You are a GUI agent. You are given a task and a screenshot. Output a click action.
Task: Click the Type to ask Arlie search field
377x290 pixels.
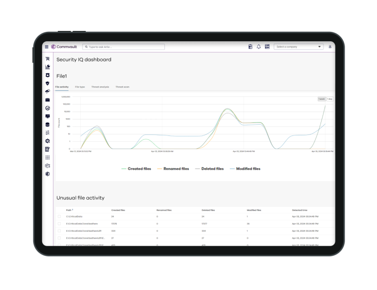[x=124, y=47]
